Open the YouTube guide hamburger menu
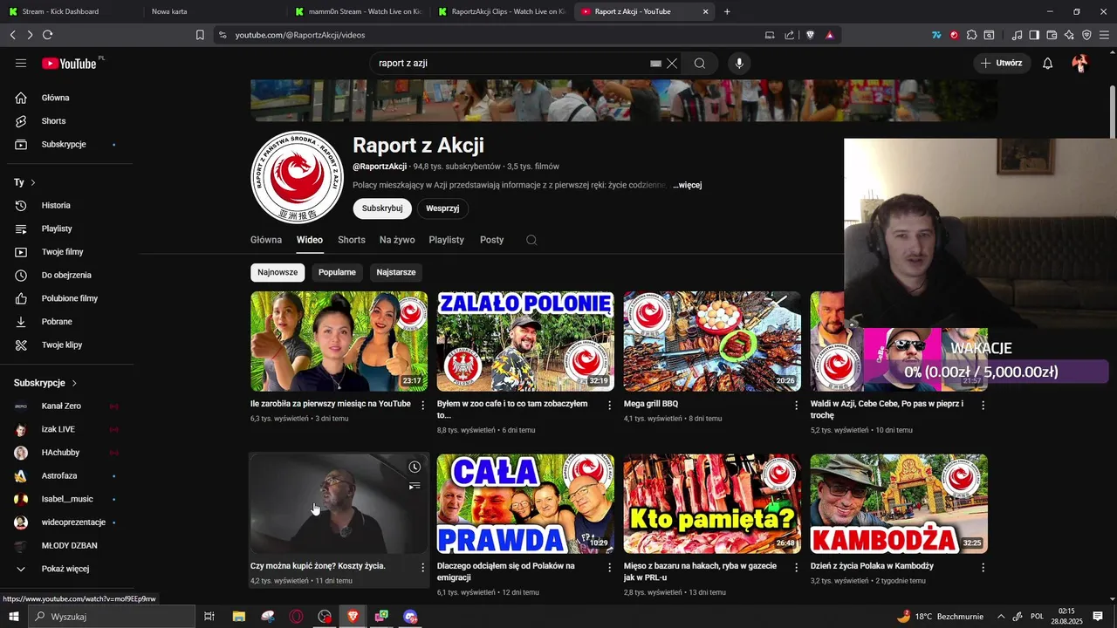 coord(21,64)
